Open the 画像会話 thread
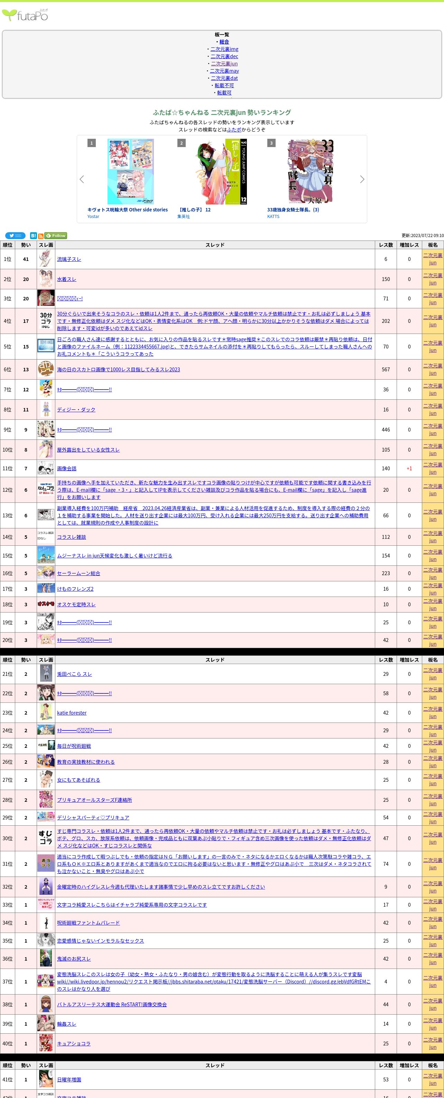444x1098 pixels. point(67,469)
